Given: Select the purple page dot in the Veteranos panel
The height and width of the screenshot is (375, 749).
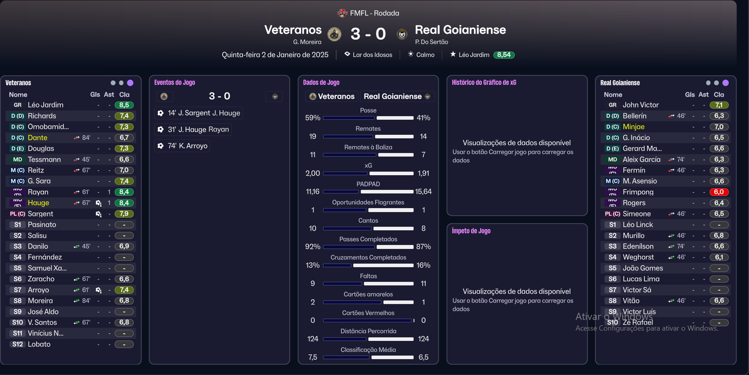Looking at the screenshot, I should (130, 83).
